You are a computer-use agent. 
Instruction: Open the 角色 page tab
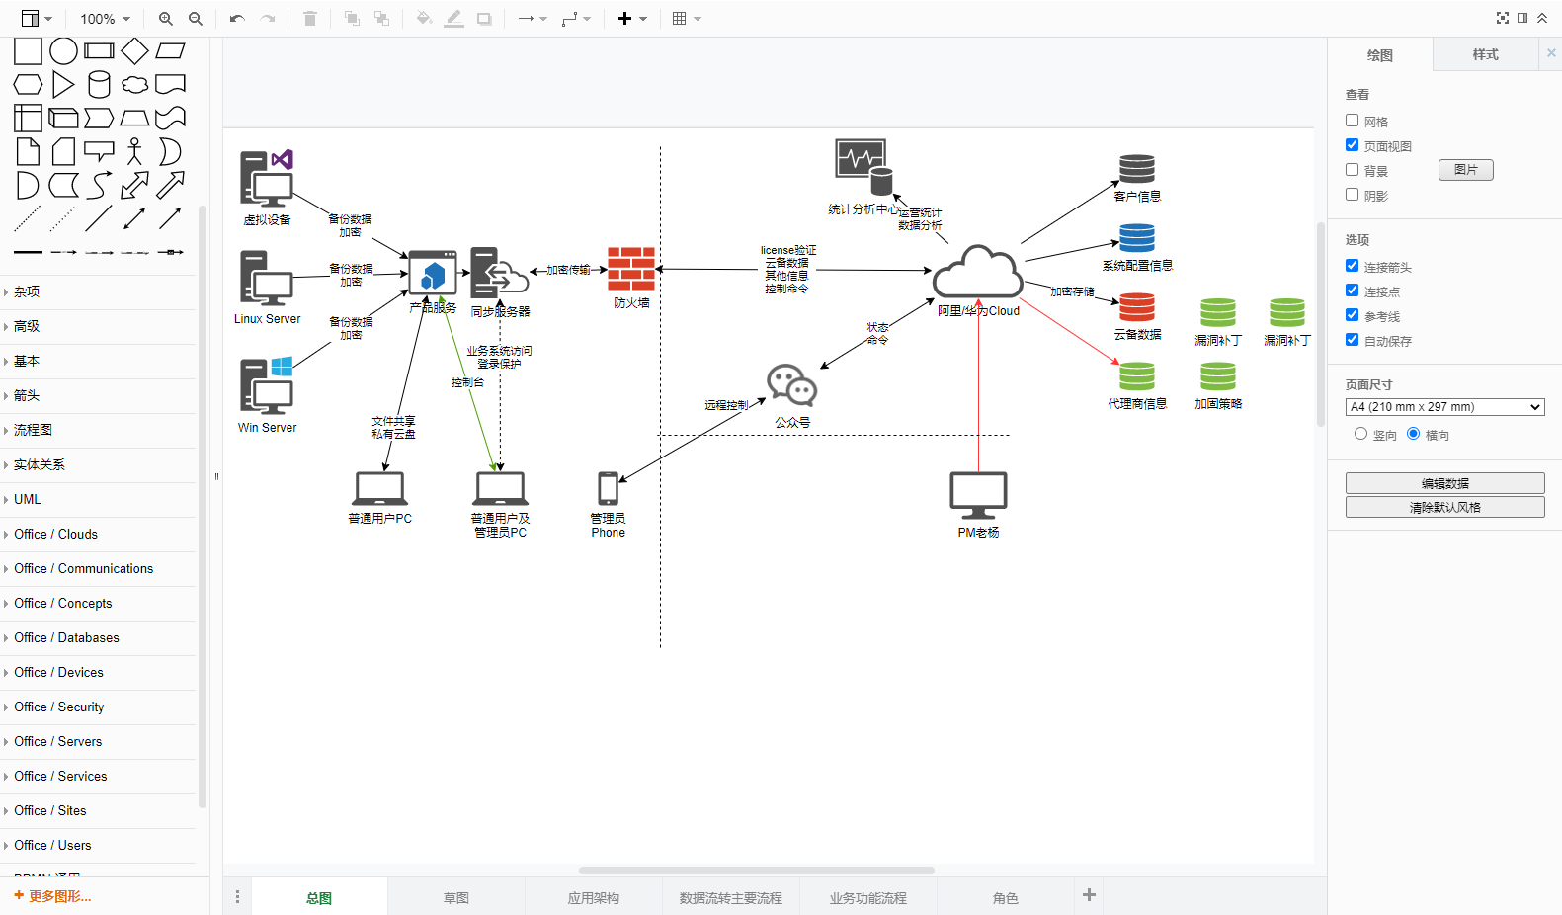tap(1006, 897)
